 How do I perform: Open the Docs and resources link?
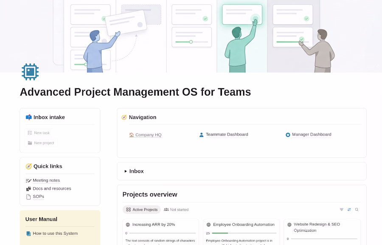tap(52, 189)
